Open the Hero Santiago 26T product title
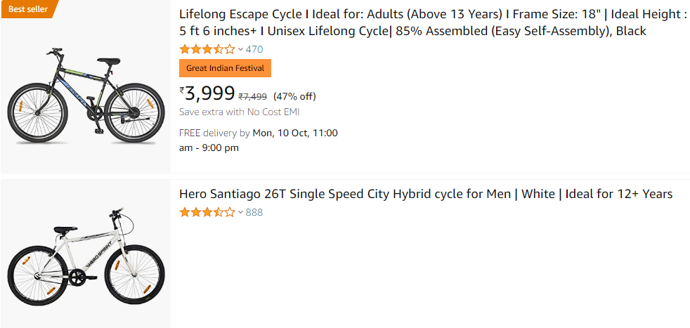The height and width of the screenshot is (328, 690). 426,194
